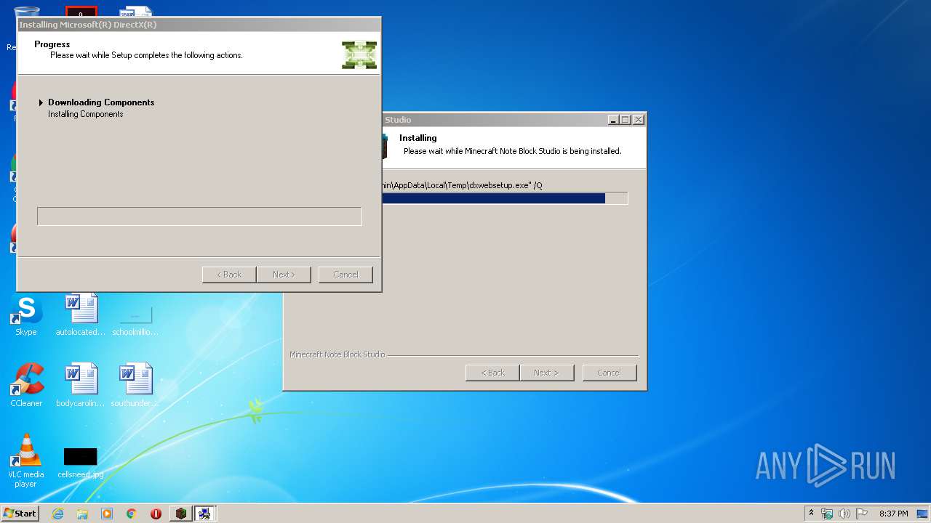931x523 pixels.
Task: Select southunder Word document on desktop
Action: [135, 386]
